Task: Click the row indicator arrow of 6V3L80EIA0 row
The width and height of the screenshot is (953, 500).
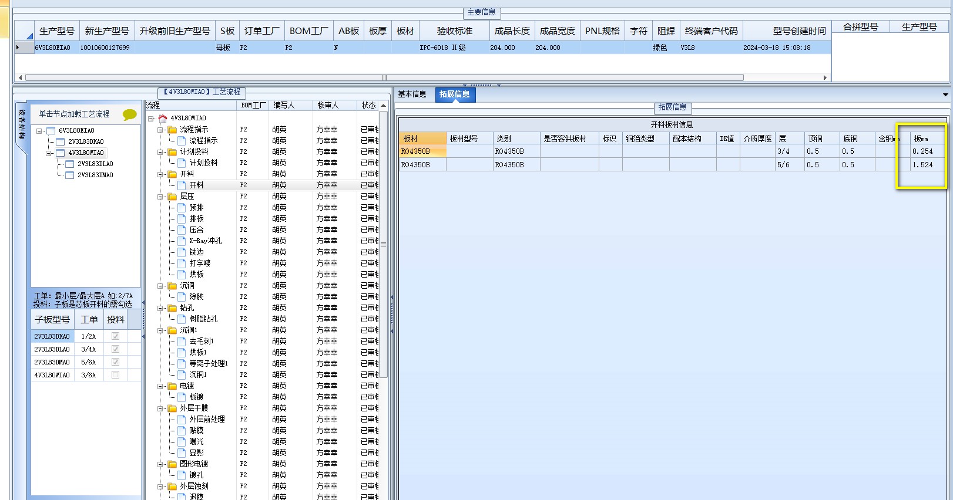Action: pyautogui.click(x=18, y=48)
